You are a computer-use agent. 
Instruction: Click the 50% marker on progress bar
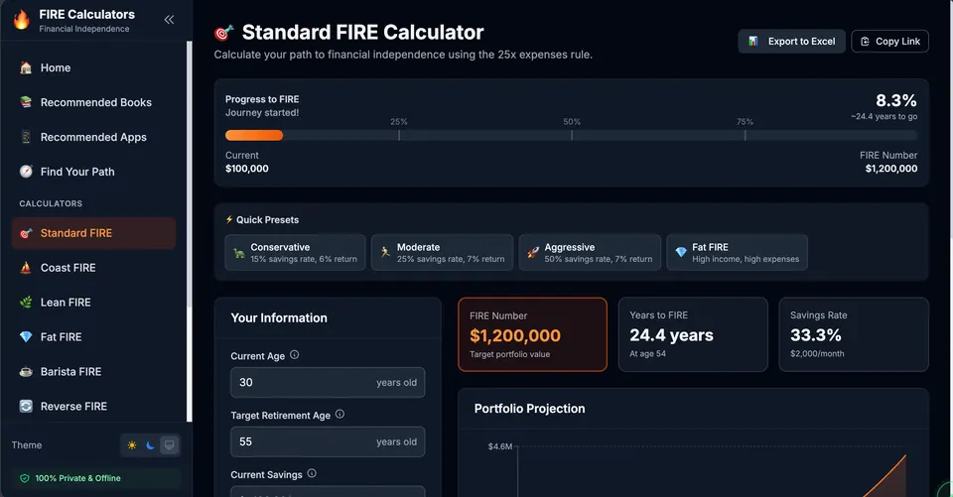572,135
